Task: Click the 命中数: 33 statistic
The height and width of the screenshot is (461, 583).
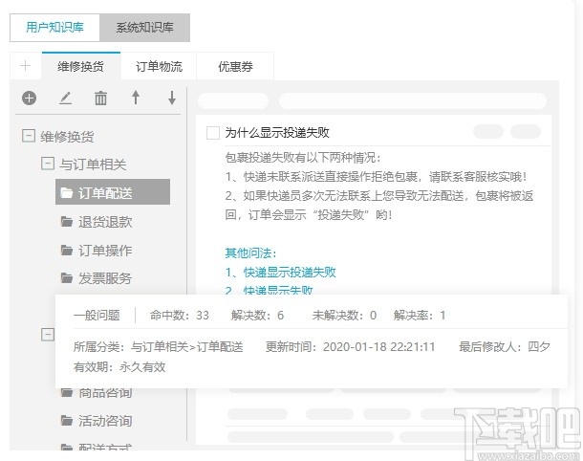Action: tap(180, 316)
